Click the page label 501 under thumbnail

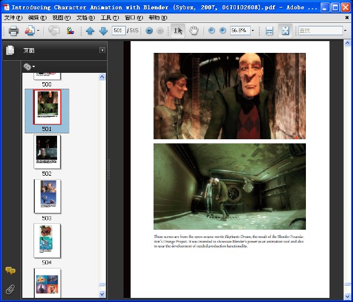coord(47,129)
